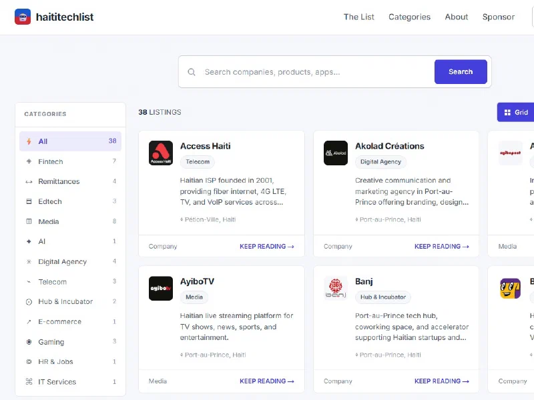Click the Media category icon

(x=29, y=221)
